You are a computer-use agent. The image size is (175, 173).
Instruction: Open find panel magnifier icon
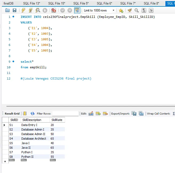(x=137, y=10)
